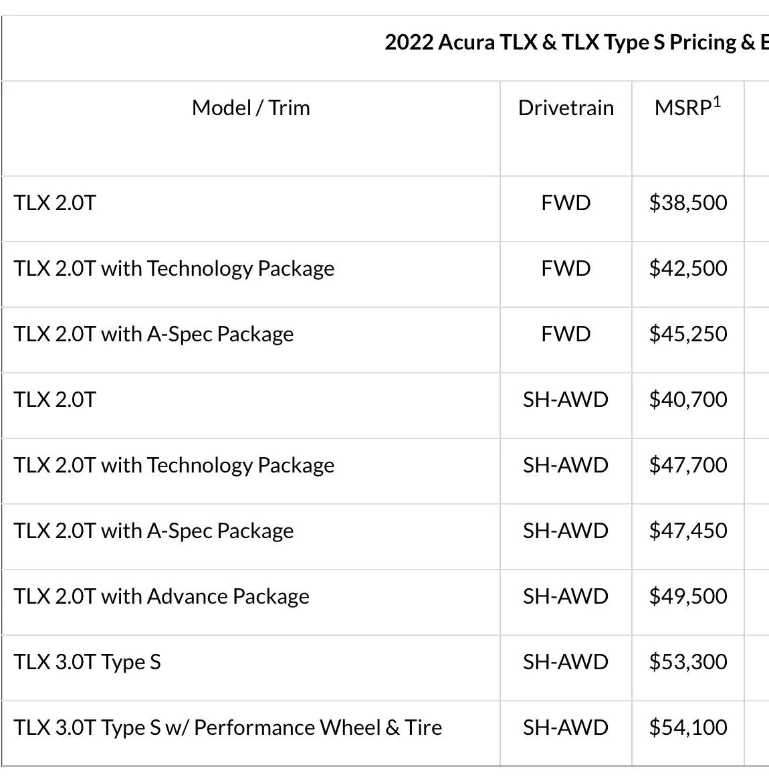The width and height of the screenshot is (769, 779).
Task: Click the $47,450 price cell
Action: coord(688,531)
